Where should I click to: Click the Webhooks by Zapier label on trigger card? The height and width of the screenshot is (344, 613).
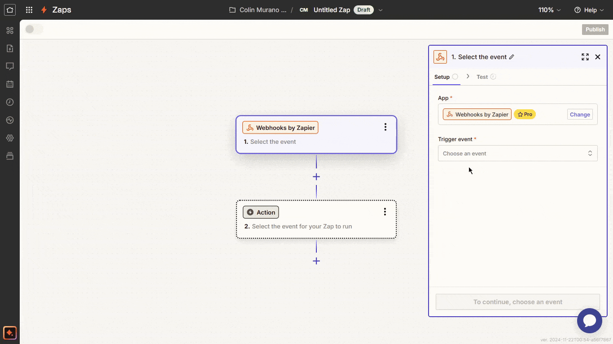click(280, 128)
